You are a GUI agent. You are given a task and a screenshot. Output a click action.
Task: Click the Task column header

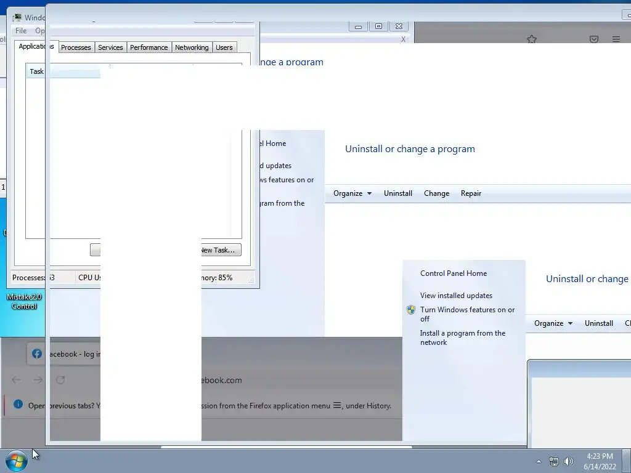coord(63,71)
